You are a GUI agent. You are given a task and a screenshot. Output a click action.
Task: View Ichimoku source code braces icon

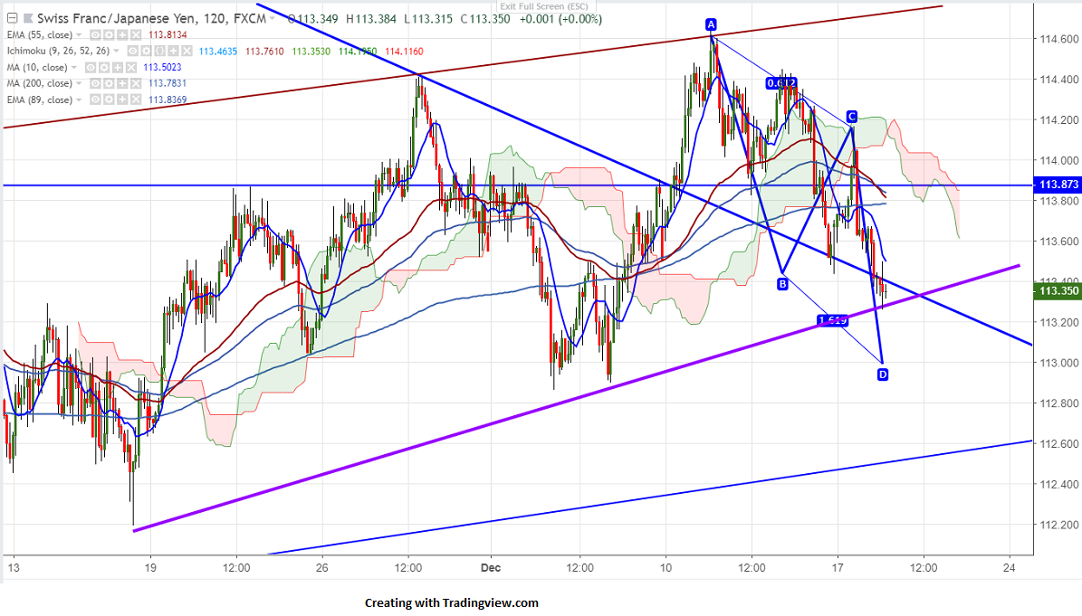[x=160, y=51]
